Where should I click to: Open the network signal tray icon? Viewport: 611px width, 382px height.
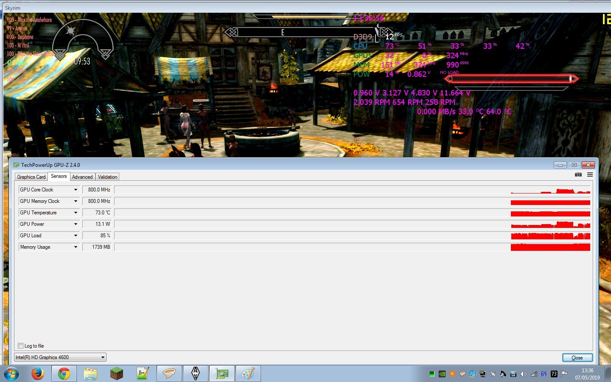coord(534,374)
